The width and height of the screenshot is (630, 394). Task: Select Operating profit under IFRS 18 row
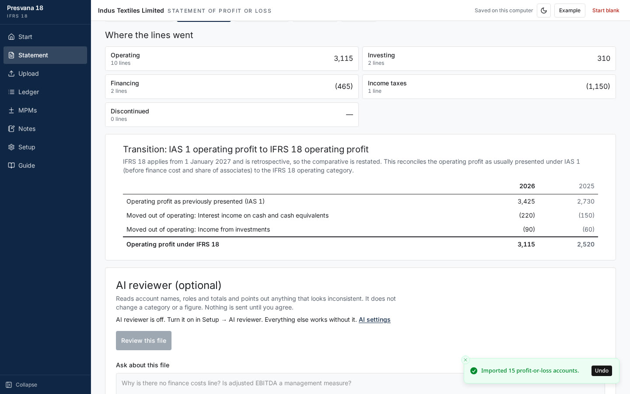[360, 244]
